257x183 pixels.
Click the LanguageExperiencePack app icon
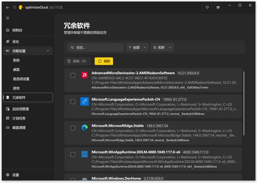pos(84,102)
